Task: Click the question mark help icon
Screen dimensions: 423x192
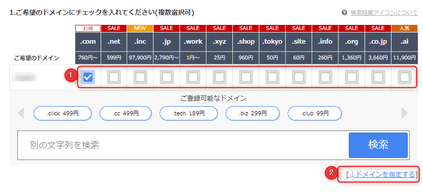Action: coord(344,13)
